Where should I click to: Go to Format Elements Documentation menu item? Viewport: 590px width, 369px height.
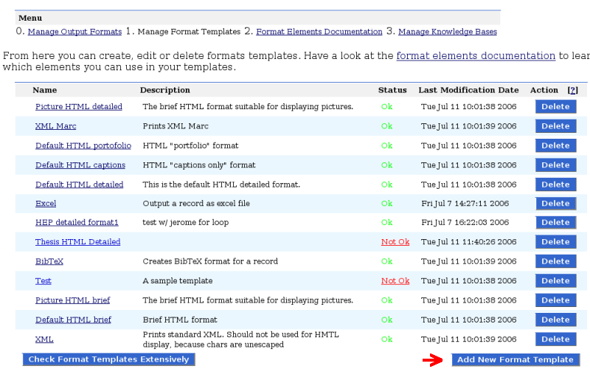[x=319, y=32]
